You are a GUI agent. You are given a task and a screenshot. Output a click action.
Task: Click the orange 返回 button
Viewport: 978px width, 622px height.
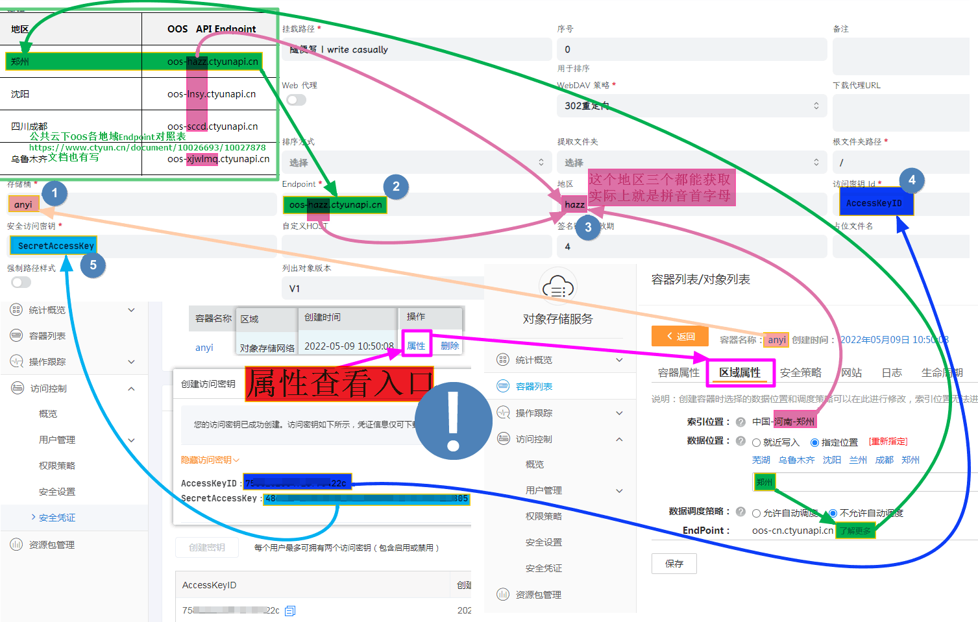coord(679,336)
